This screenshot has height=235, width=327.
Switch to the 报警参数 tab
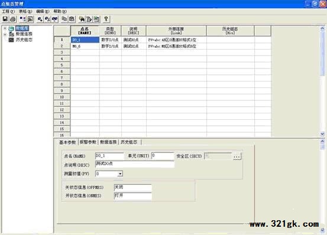(x=88, y=142)
